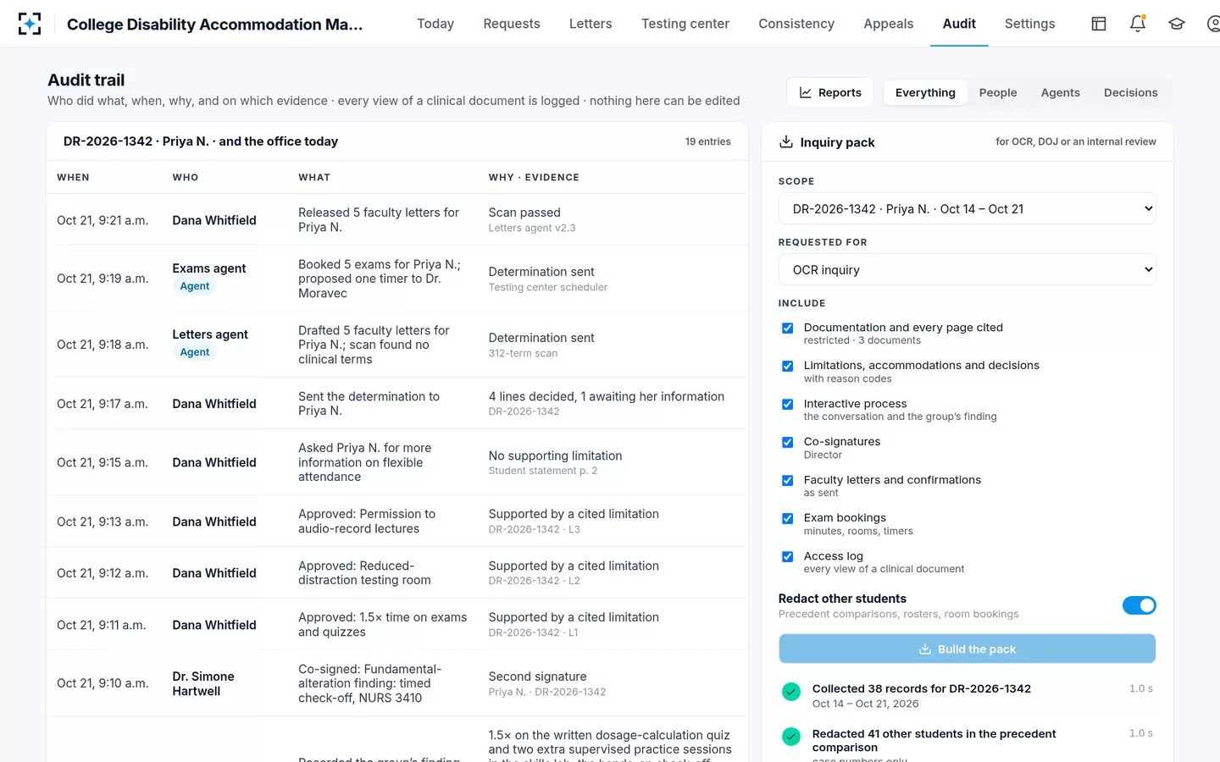
Task: Open the Requests tab
Action: tap(512, 24)
